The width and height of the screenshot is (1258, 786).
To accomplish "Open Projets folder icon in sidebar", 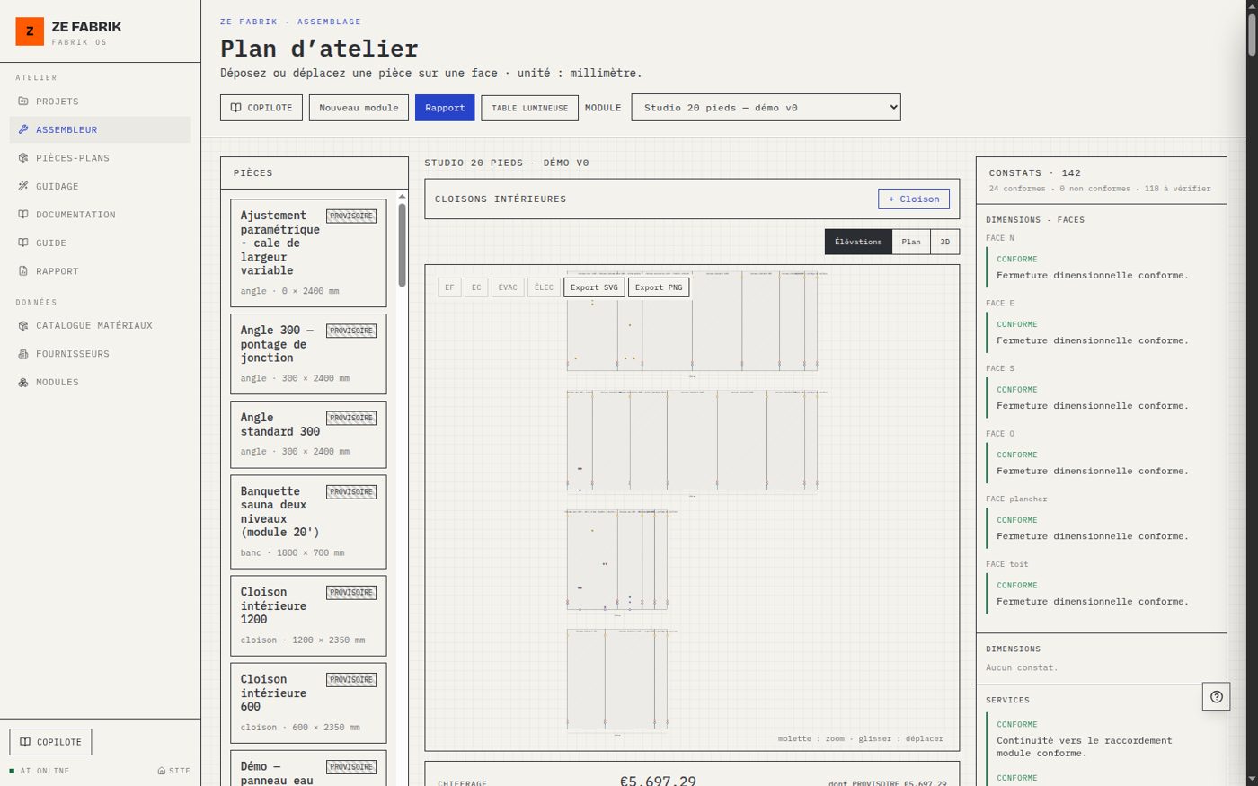I will click(x=23, y=102).
